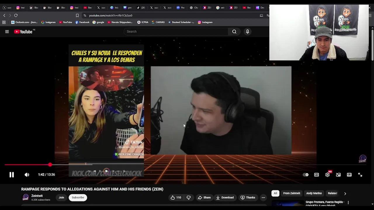374x210 pixels.
Task: Show more filter chips with arrow
Action: [x=345, y=193]
